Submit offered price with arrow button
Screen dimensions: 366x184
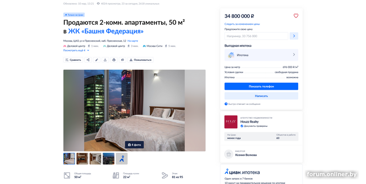(294, 36)
